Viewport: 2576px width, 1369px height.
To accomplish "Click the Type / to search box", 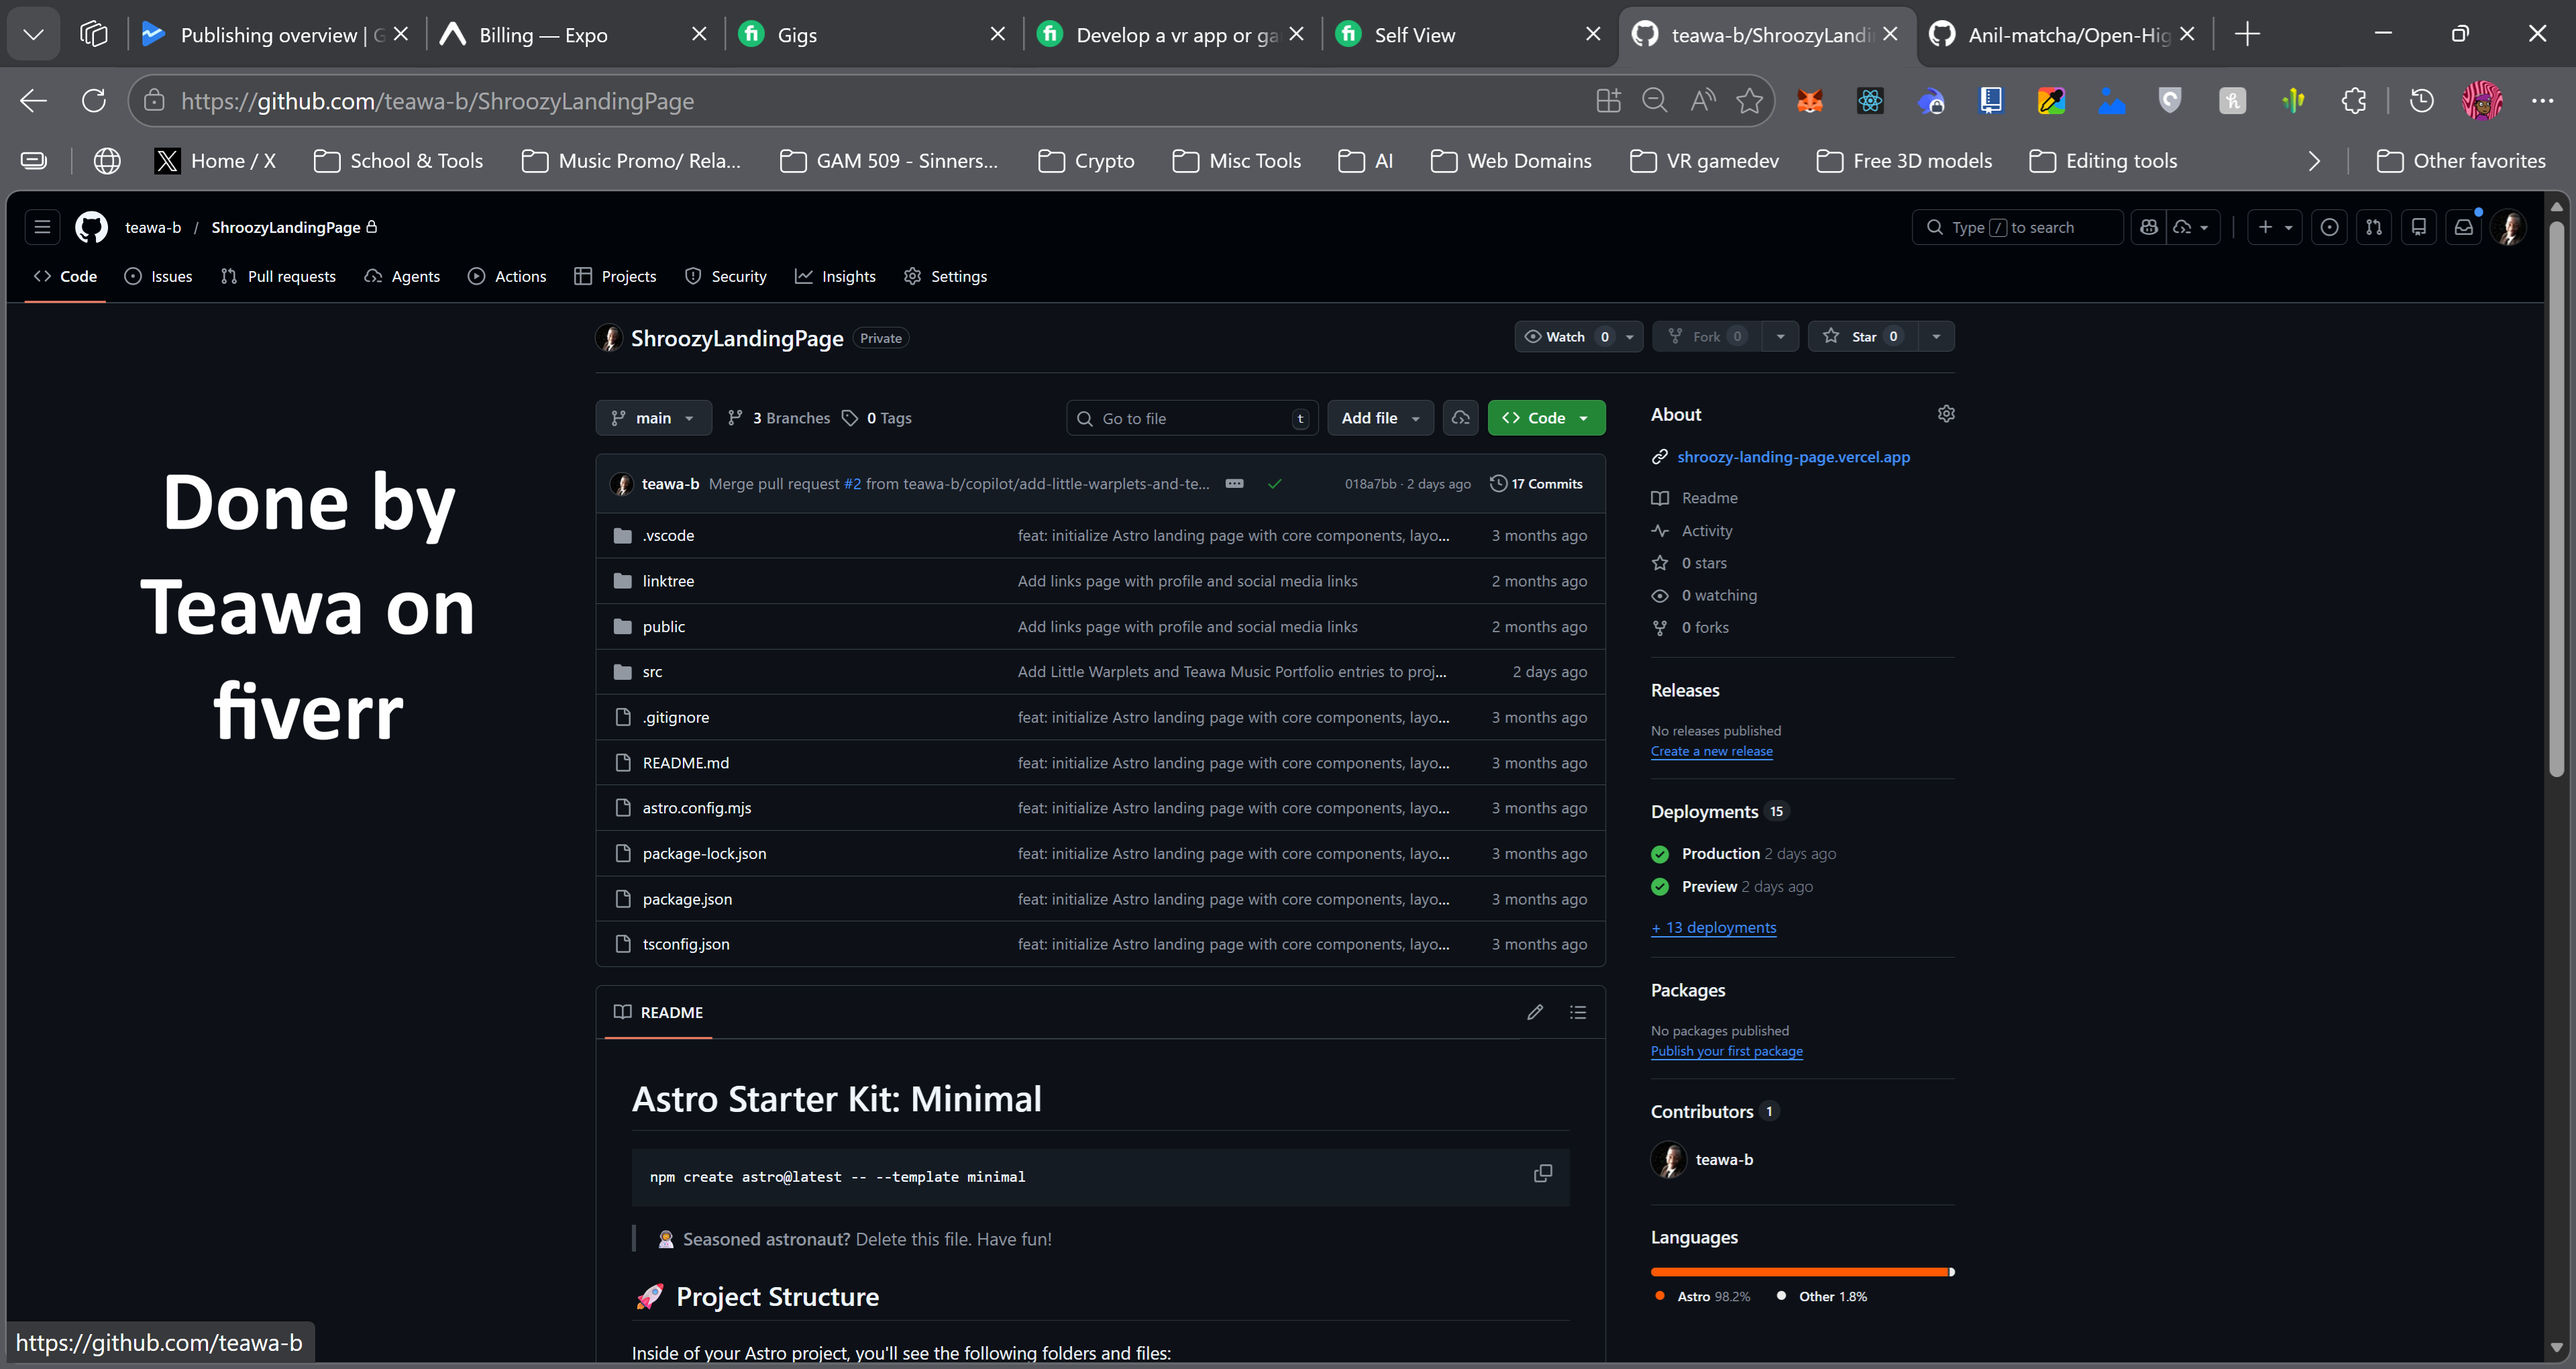I will pyautogui.click(x=2017, y=227).
